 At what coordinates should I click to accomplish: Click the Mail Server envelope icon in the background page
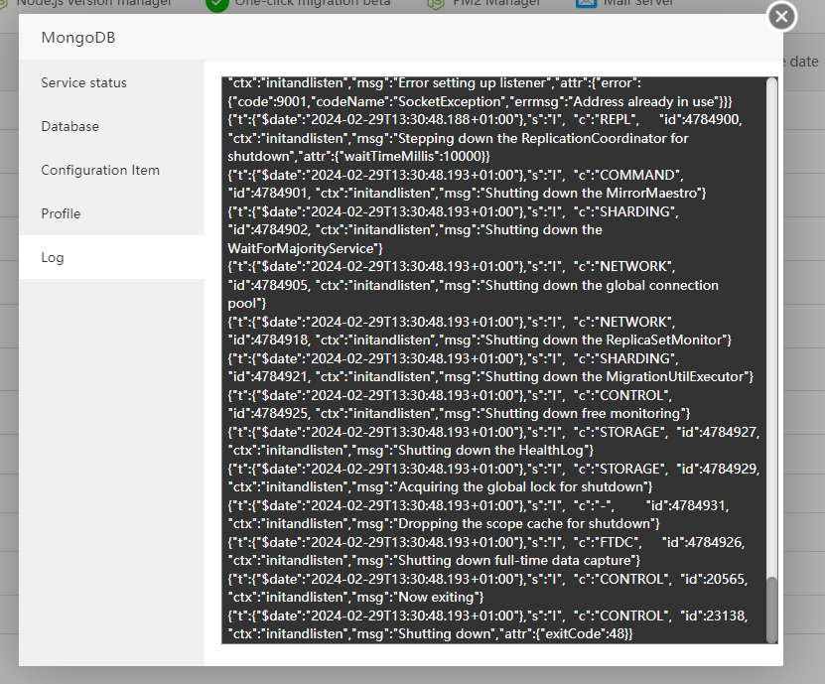click(586, 3)
